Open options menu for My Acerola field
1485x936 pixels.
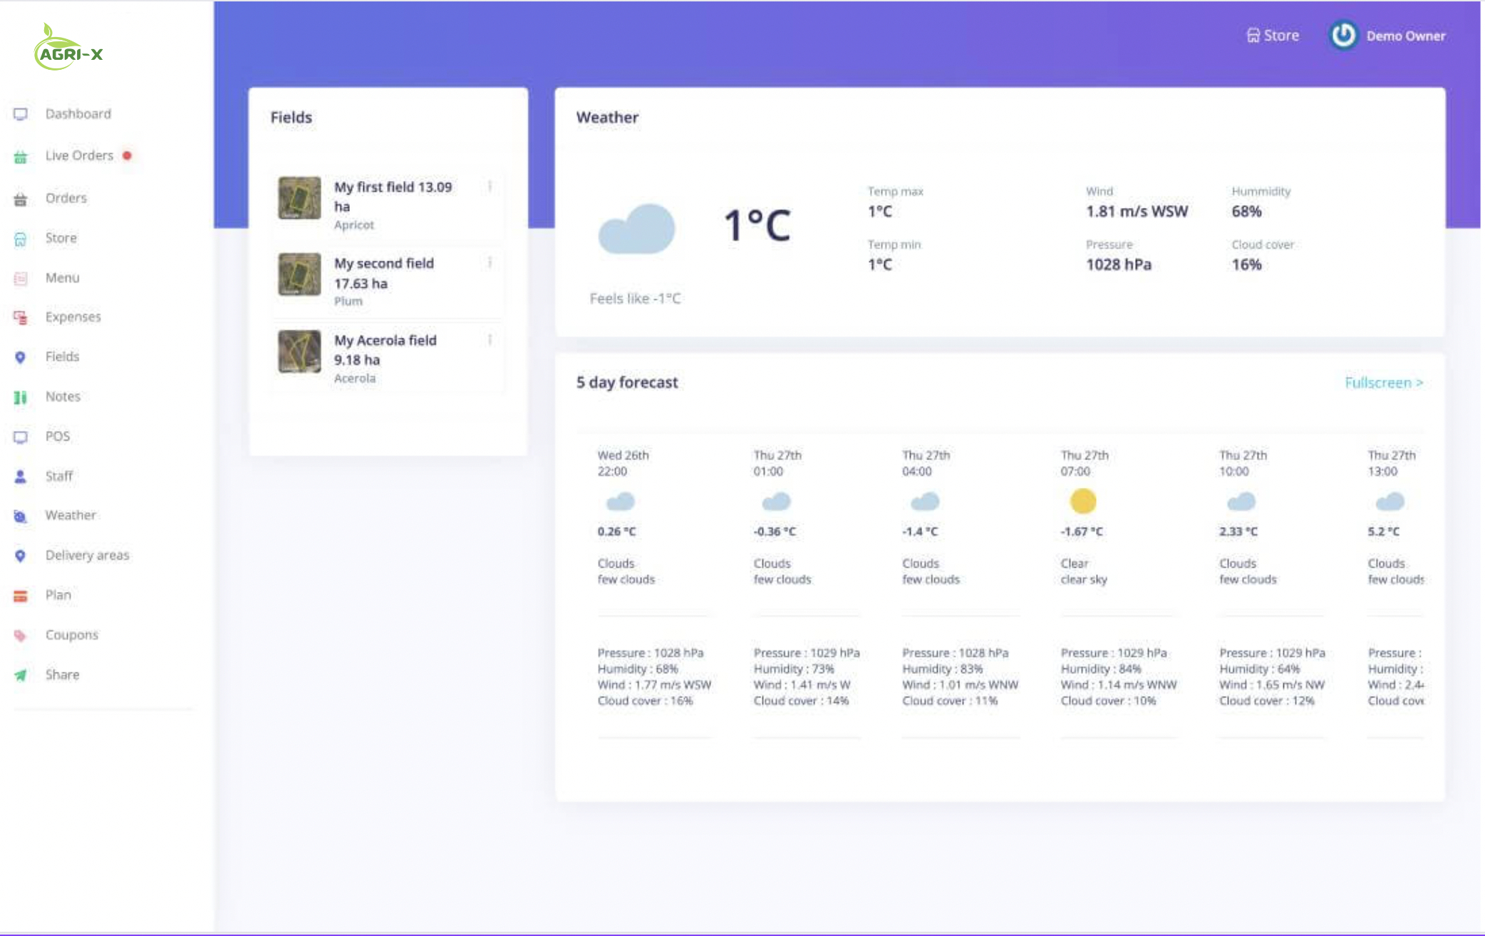[490, 340]
